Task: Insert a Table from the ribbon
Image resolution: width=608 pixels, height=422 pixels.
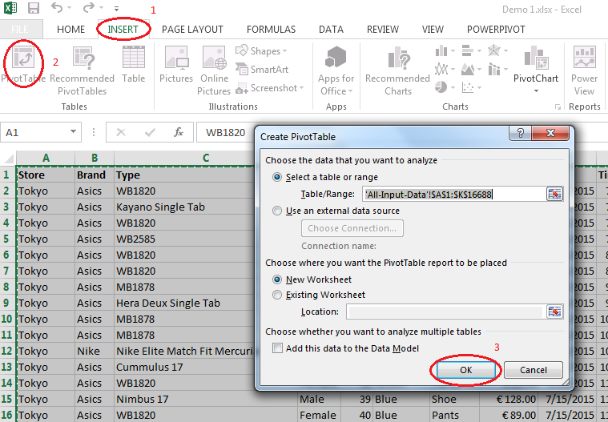Action: pos(134,64)
